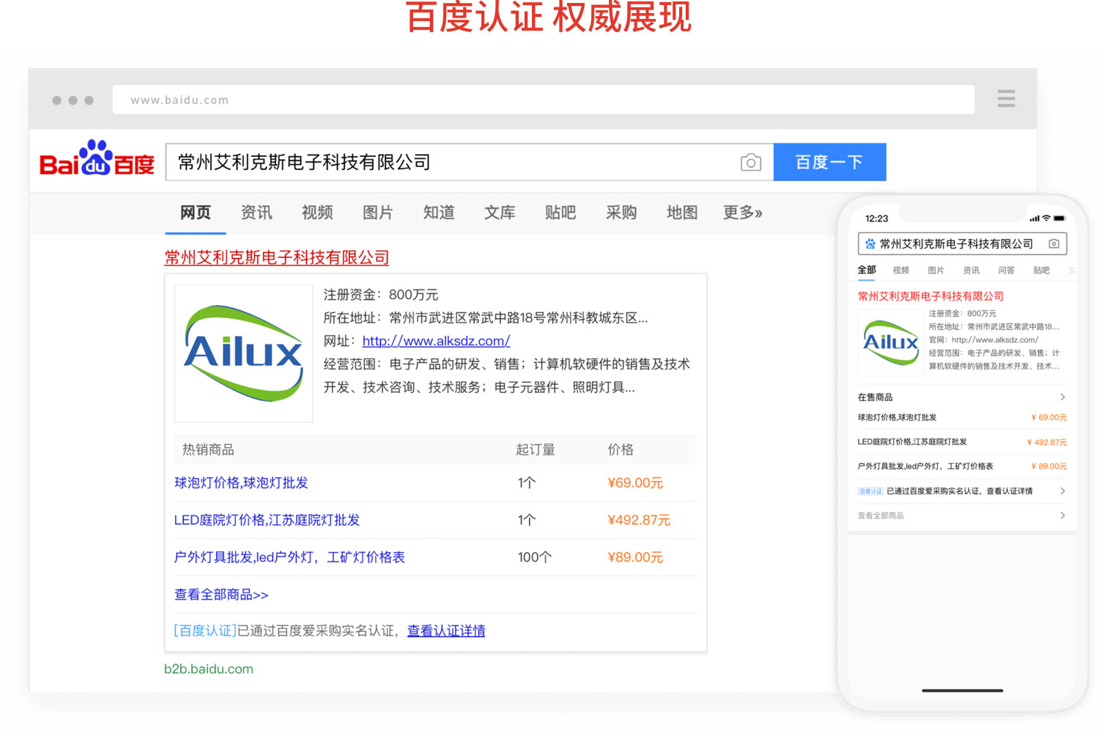1099x733 pixels.
Task: Visit the b2b.baidu.com source link
Action: 209,668
